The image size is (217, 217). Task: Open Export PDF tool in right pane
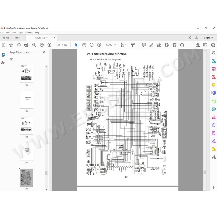pyautogui.click(x=214, y=61)
